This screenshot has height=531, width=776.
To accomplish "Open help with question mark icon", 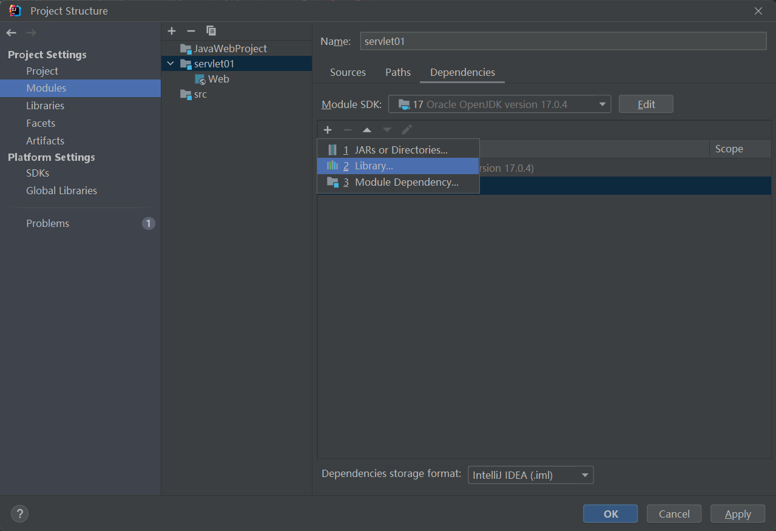I will [x=20, y=514].
